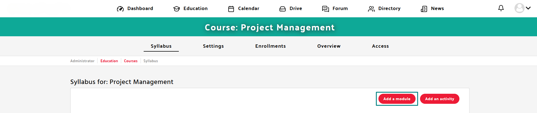Viewport: 537px width, 113px height.
Task: Click the Add an activity button
Action: tap(440, 99)
